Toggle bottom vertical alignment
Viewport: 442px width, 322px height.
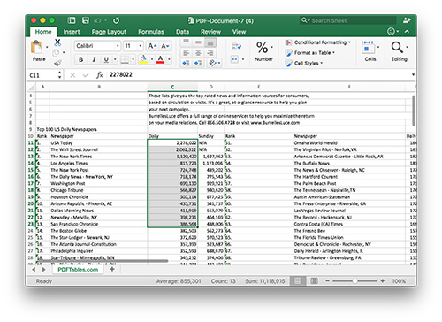[x=210, y=42]
